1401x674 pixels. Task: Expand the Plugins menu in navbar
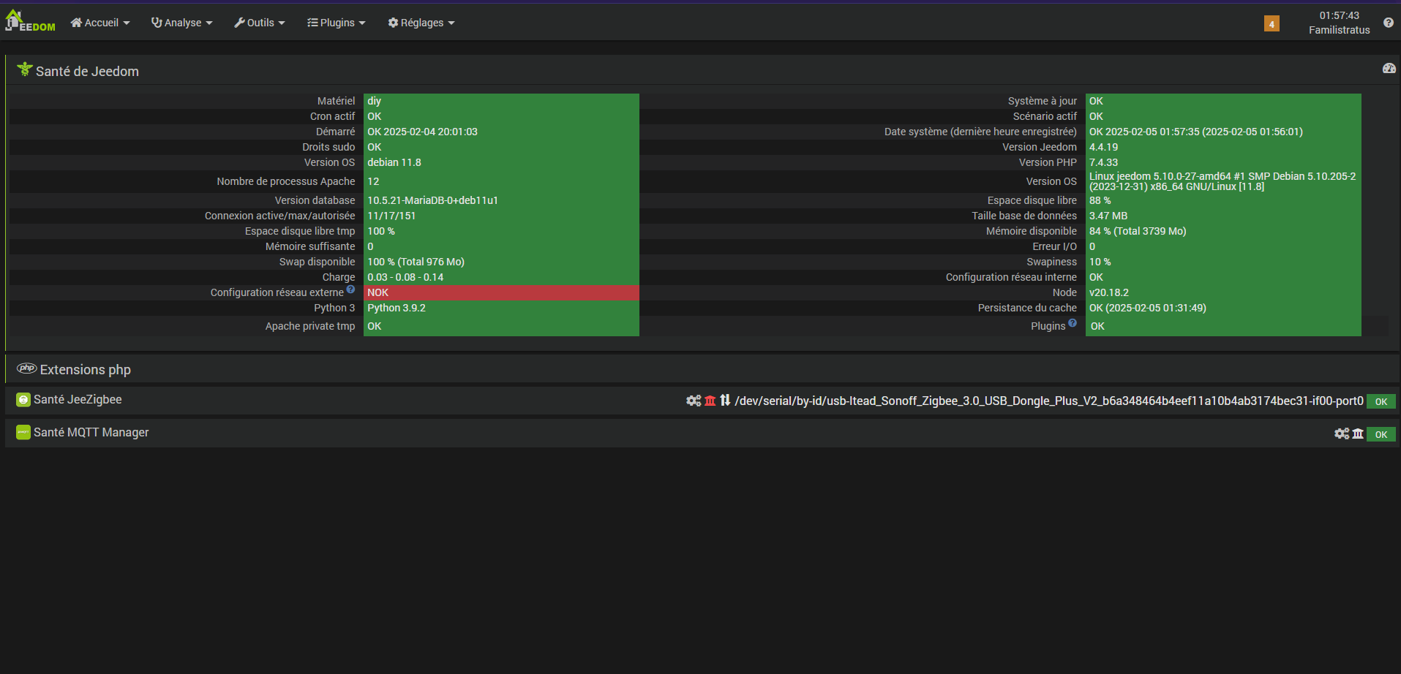[337, 23]
